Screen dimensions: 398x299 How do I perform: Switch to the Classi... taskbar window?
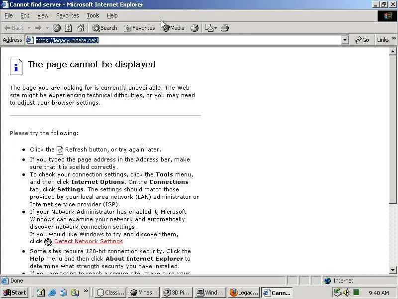[110, 293]
